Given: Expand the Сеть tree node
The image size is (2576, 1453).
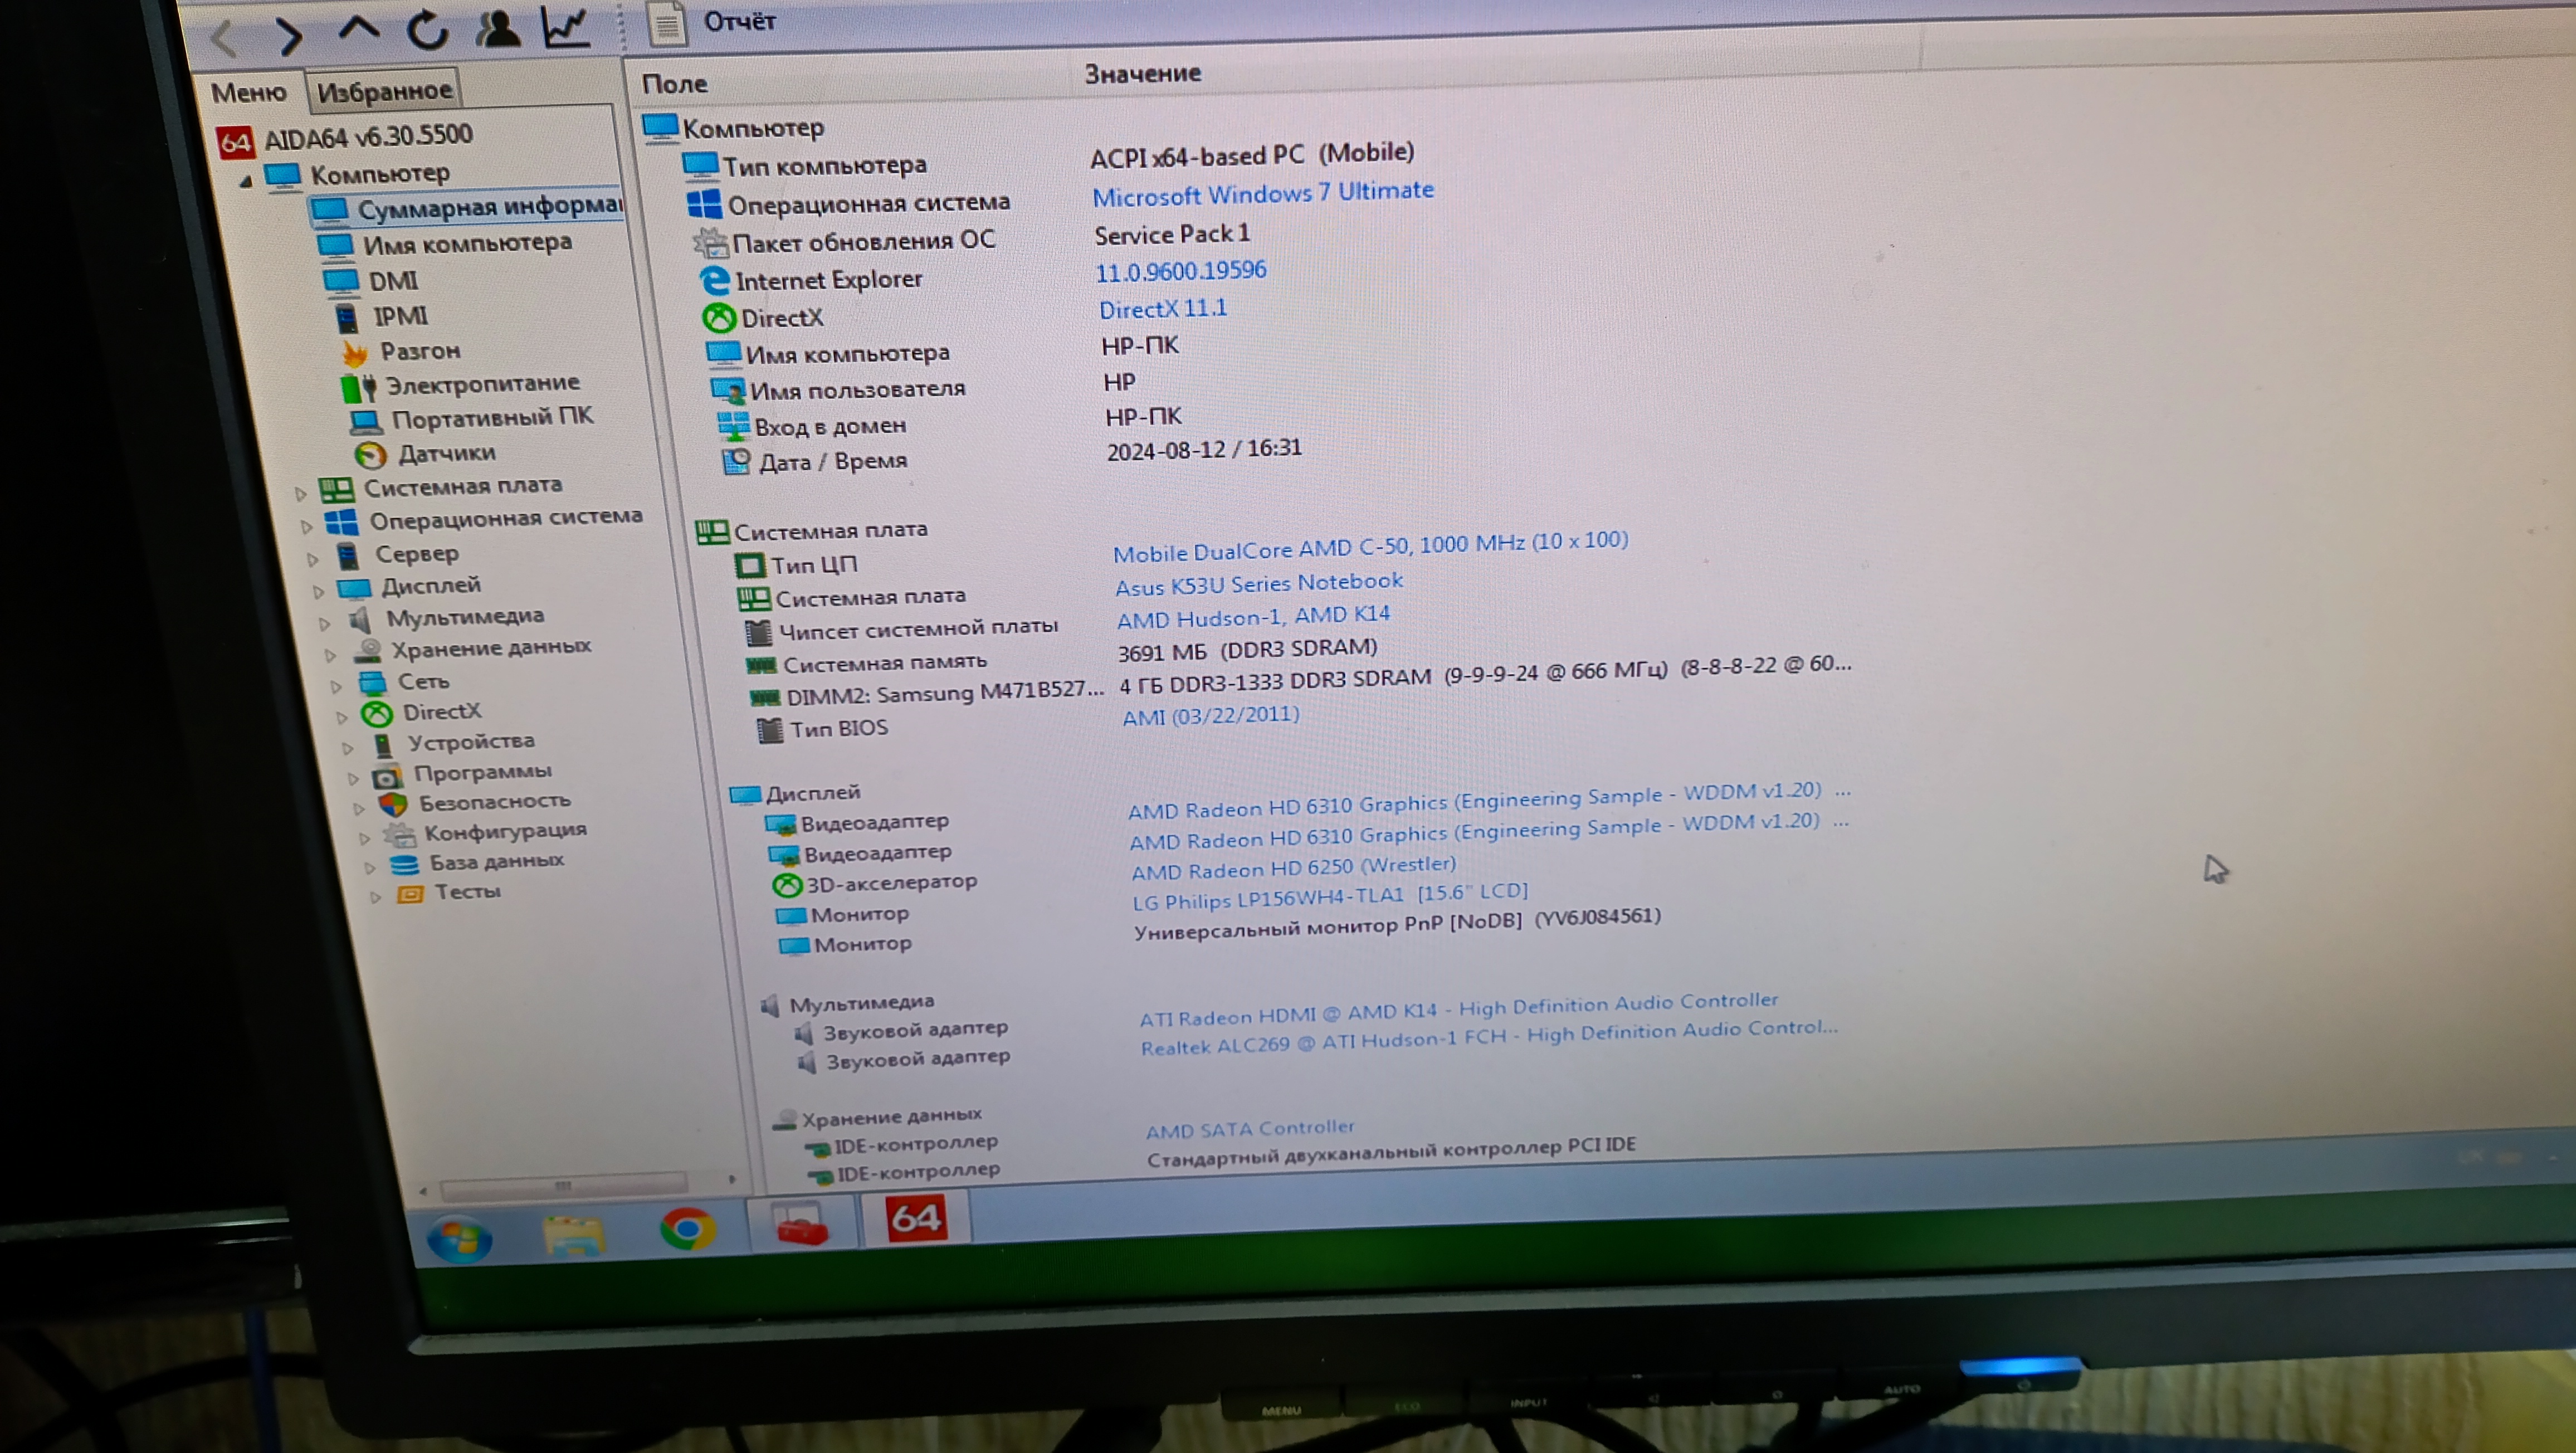Looking at the screenshot, I should (337, 687).
